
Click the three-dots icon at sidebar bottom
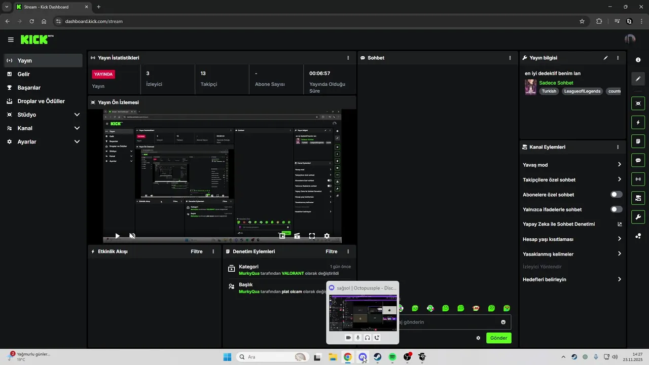tap(638, 236)
